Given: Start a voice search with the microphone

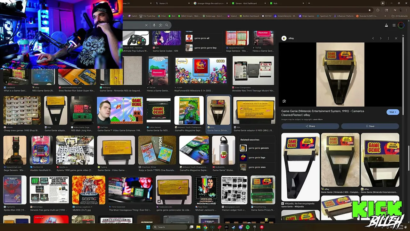Looking at the screenshot, I should coord(154,25).
